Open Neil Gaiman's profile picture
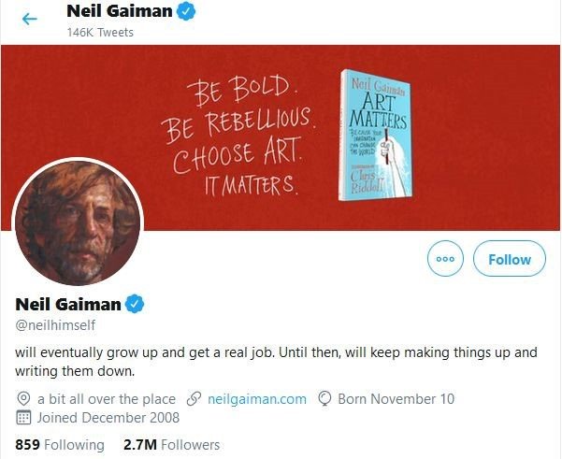The width and height of the screenshot is (562, 459). point(78,222)
